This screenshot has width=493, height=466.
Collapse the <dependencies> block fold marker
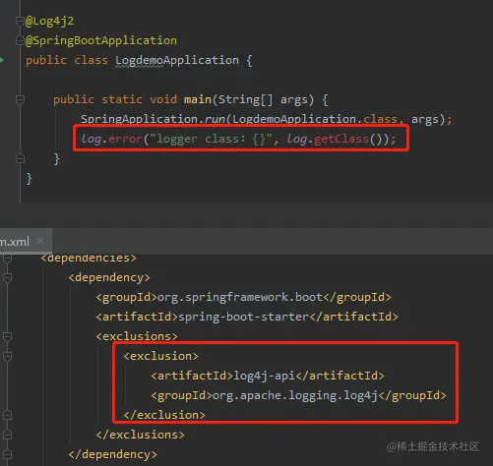click(7, 259)
